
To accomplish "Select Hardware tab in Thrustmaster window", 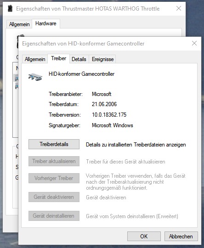I will pyautogui.click(x=46, y=23).
